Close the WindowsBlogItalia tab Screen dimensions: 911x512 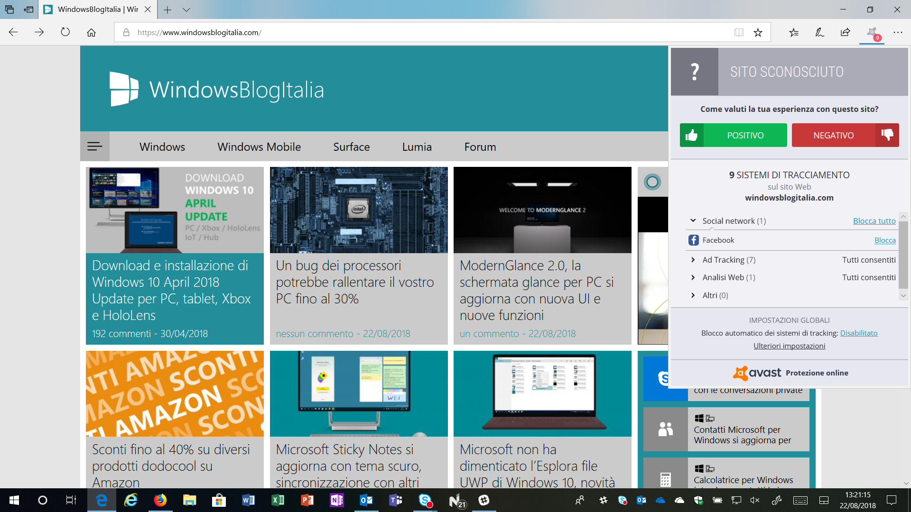[148, 9]
